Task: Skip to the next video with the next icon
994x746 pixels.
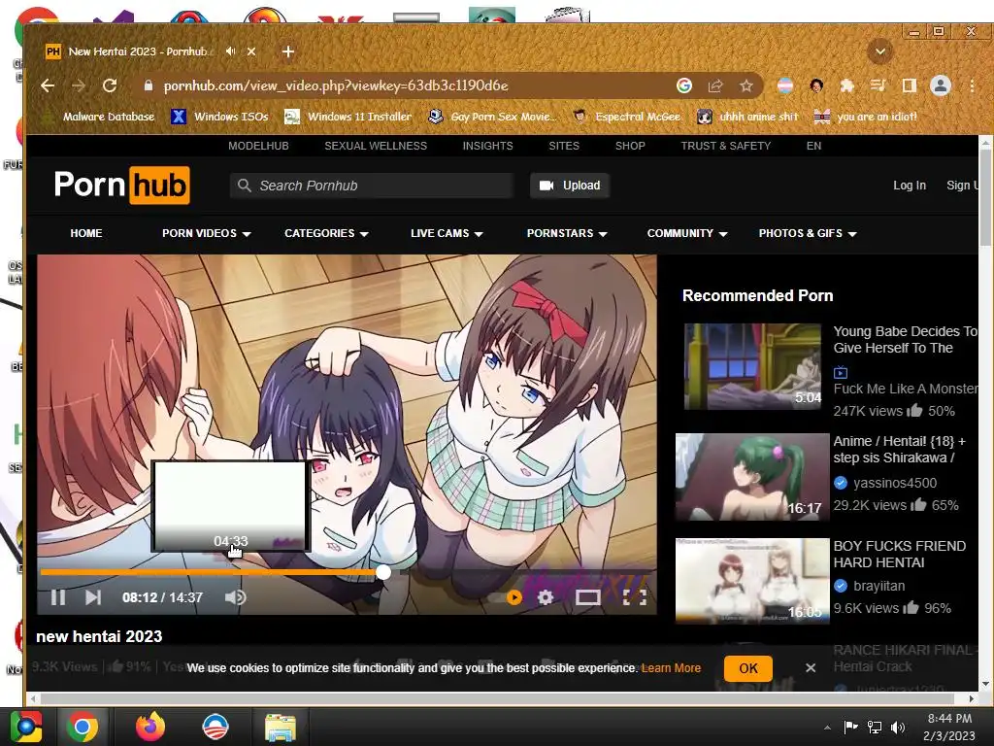Action: tap(93, 597)
